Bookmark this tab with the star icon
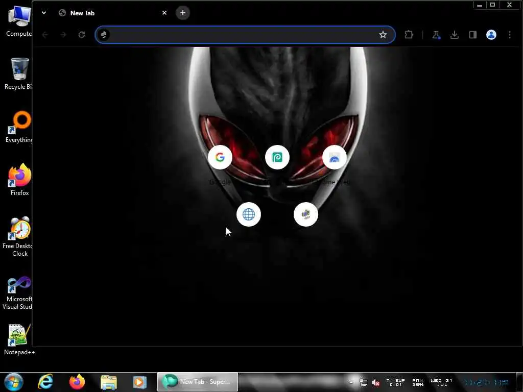 pos(383,35)
